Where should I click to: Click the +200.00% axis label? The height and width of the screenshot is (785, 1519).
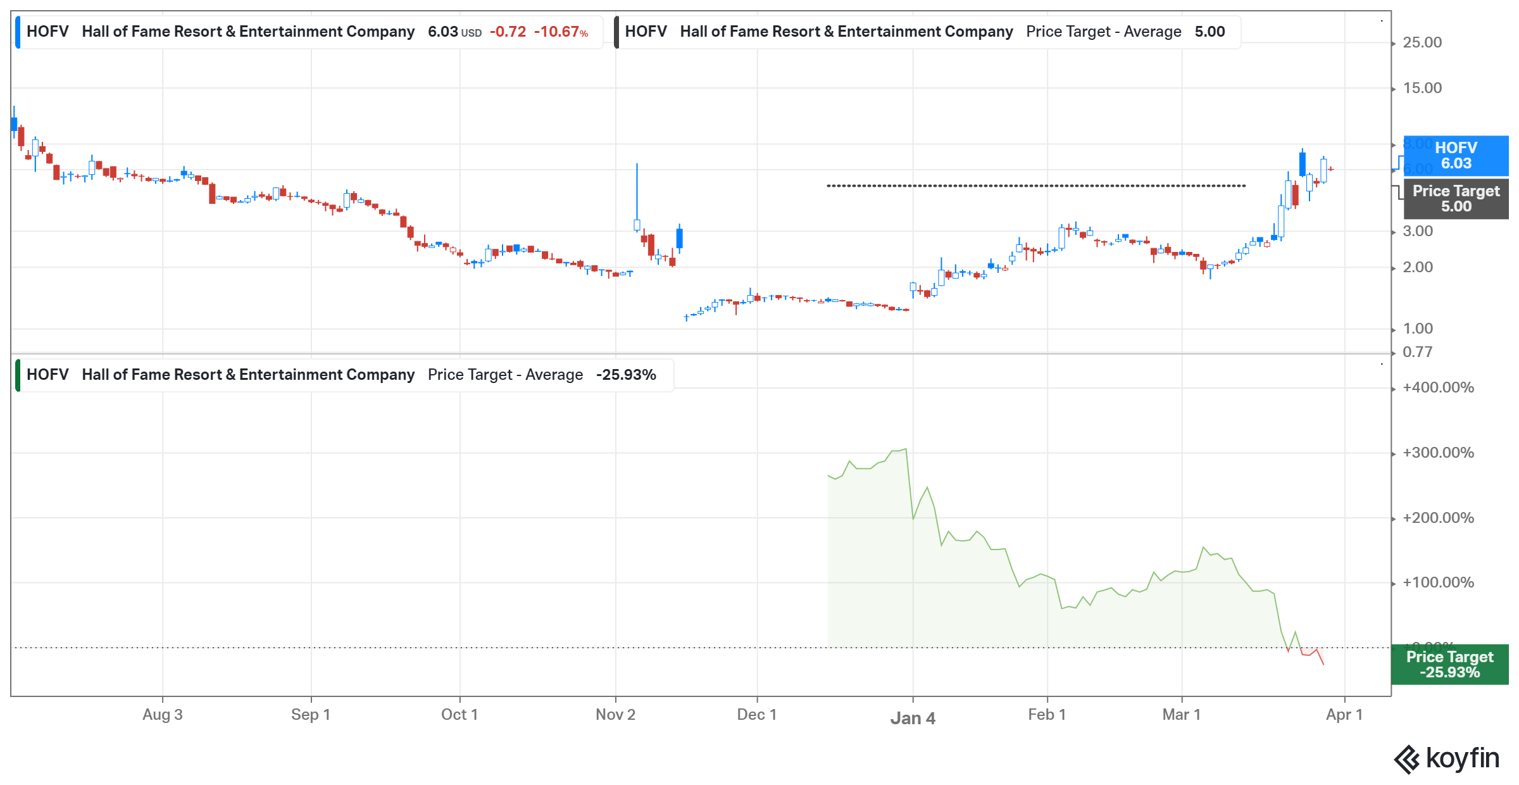click(x=1439, y=518)
